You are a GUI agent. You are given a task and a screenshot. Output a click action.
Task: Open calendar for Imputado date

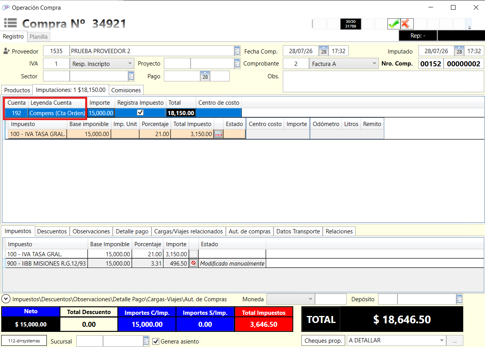click(459, 51)
